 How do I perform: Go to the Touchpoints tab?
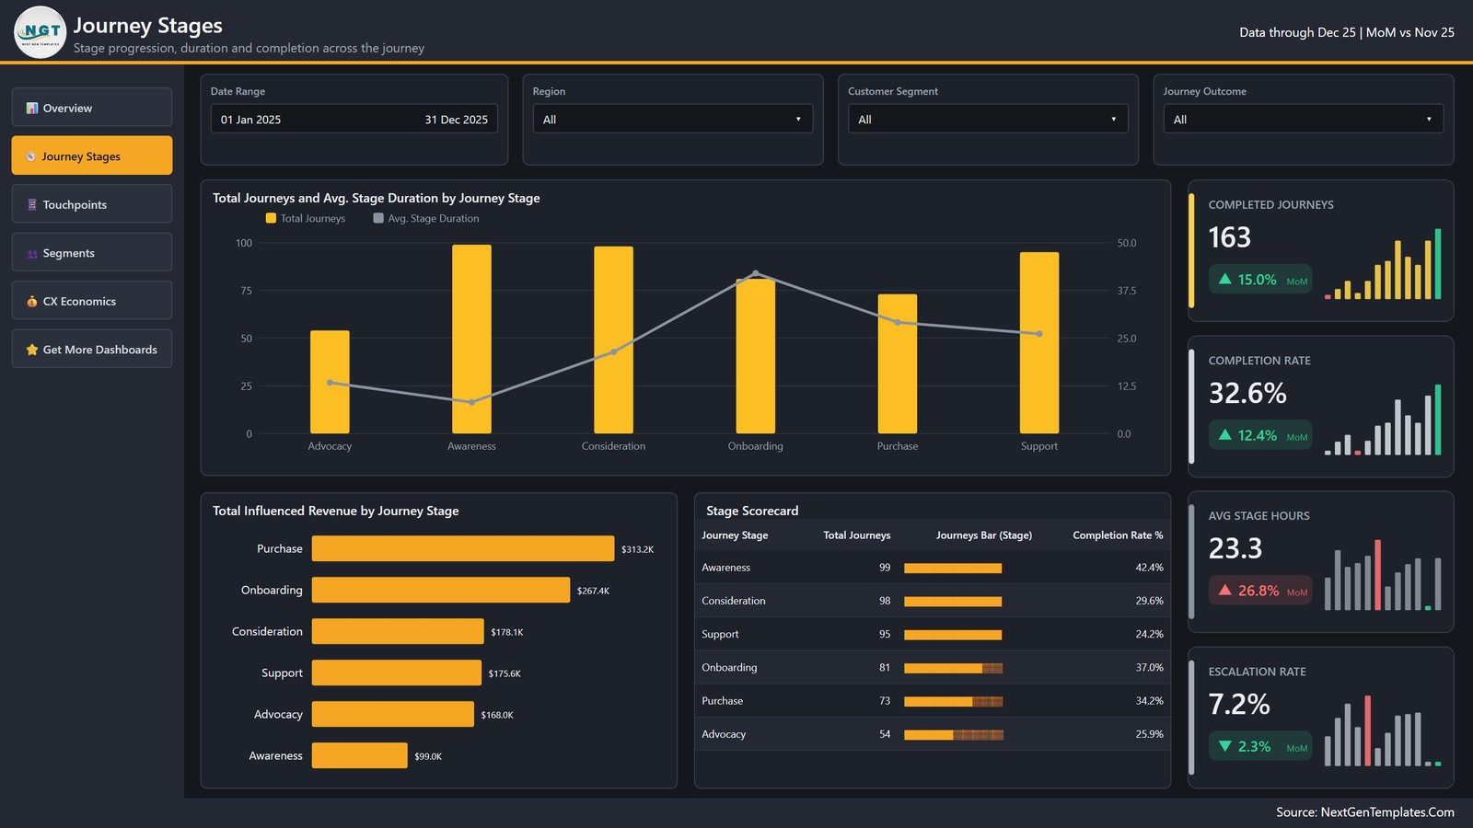[x=92, y=203]
